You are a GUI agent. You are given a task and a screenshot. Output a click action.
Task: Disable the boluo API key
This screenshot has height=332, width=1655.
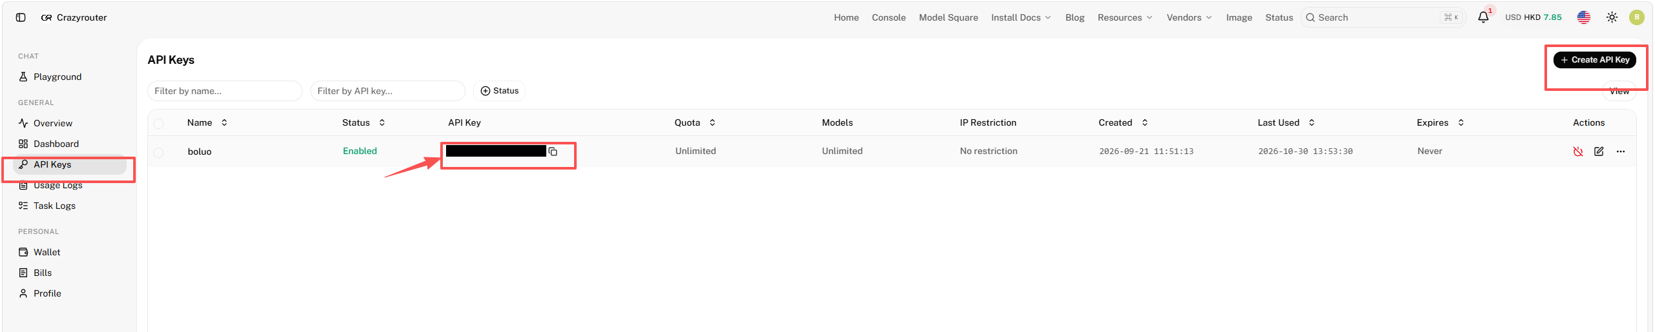[x=1578, y=151]
